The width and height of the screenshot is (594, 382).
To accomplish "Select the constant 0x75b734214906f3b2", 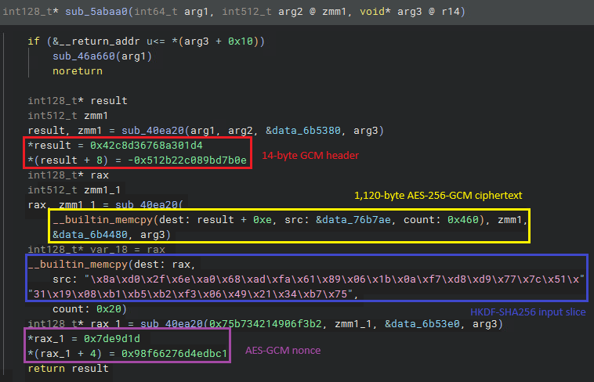I will (265, 324).
